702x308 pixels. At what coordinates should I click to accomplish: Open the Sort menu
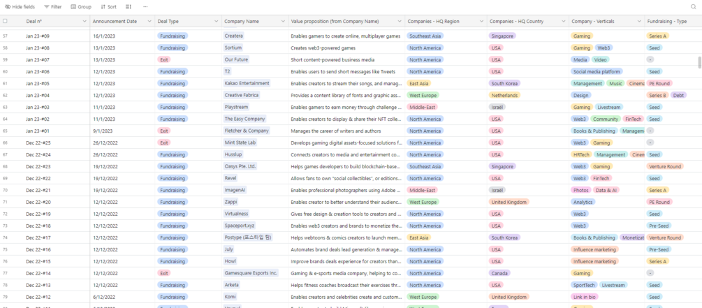[x=108, y=7]
